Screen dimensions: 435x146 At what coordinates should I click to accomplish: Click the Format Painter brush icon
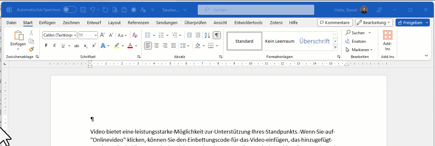[31, 49]
